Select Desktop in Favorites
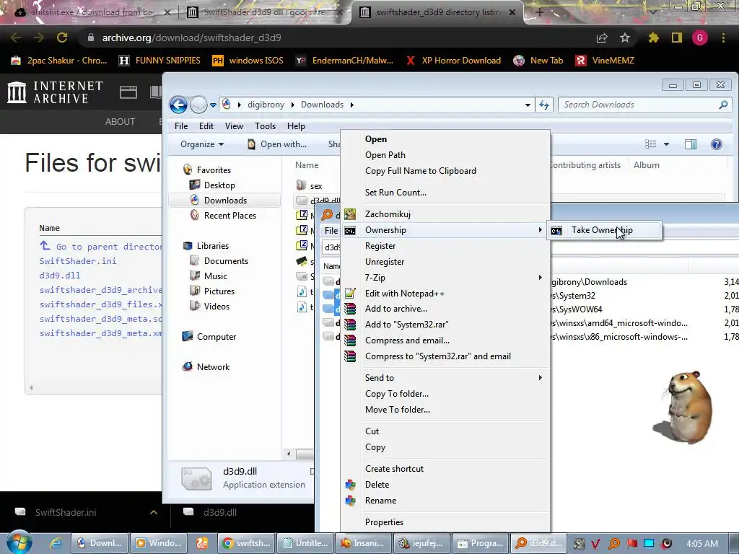 [x=219, y=185]
